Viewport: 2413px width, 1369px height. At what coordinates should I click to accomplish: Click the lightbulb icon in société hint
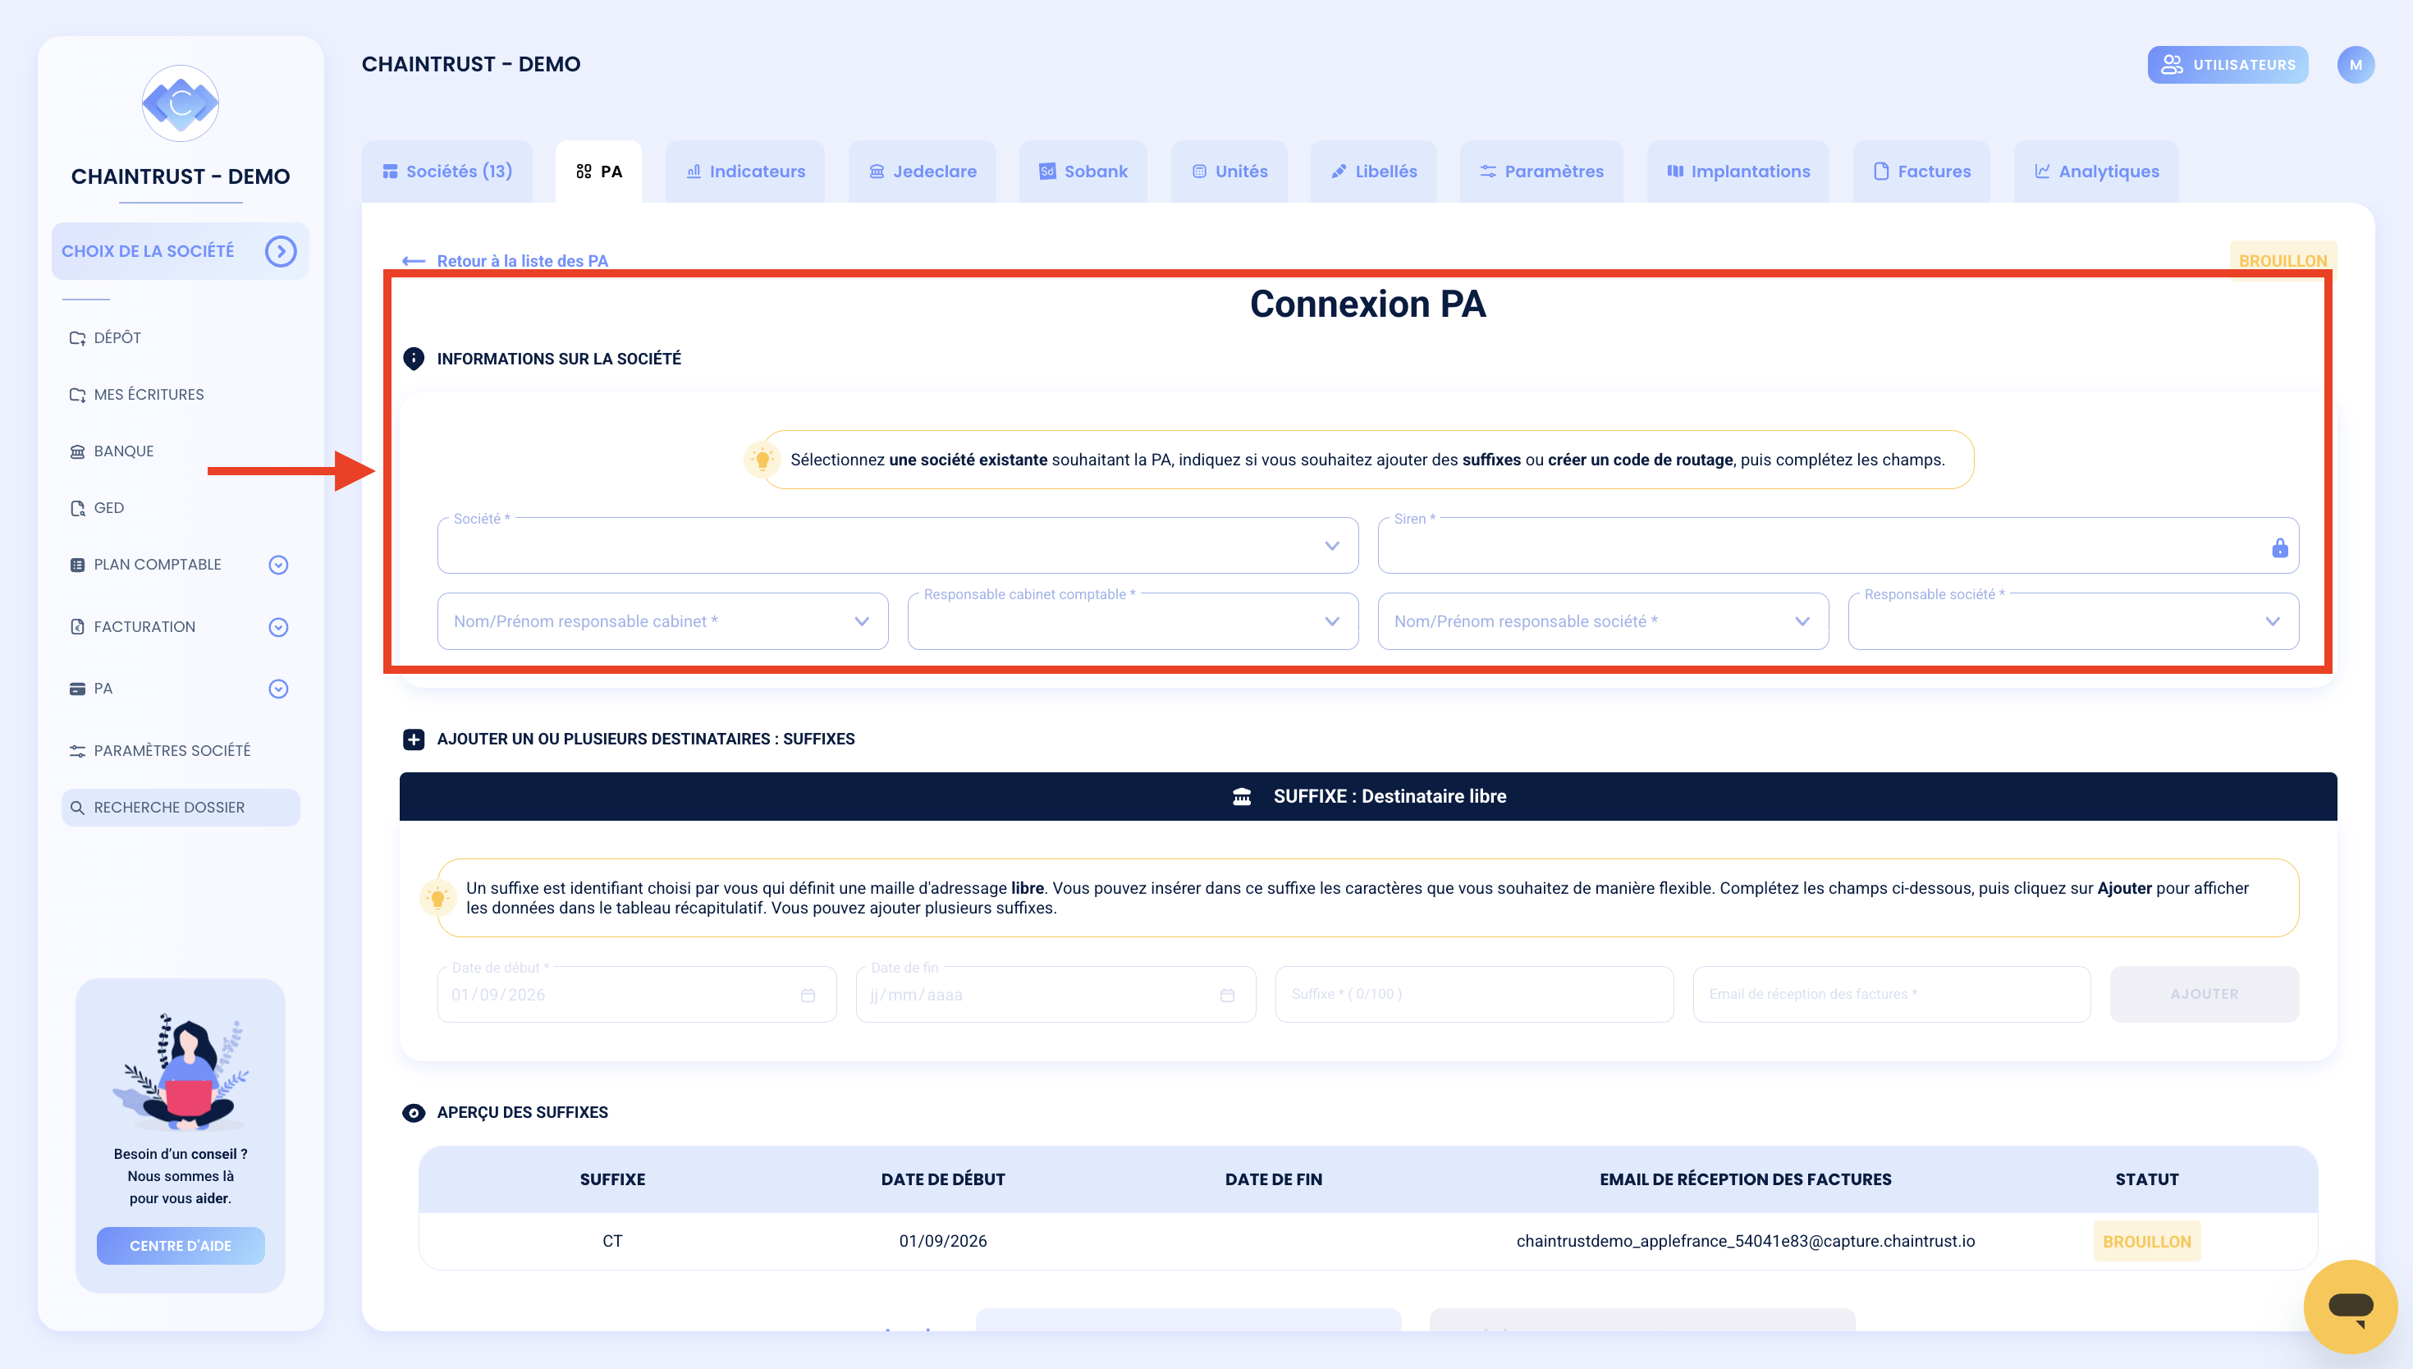point(762,460)
